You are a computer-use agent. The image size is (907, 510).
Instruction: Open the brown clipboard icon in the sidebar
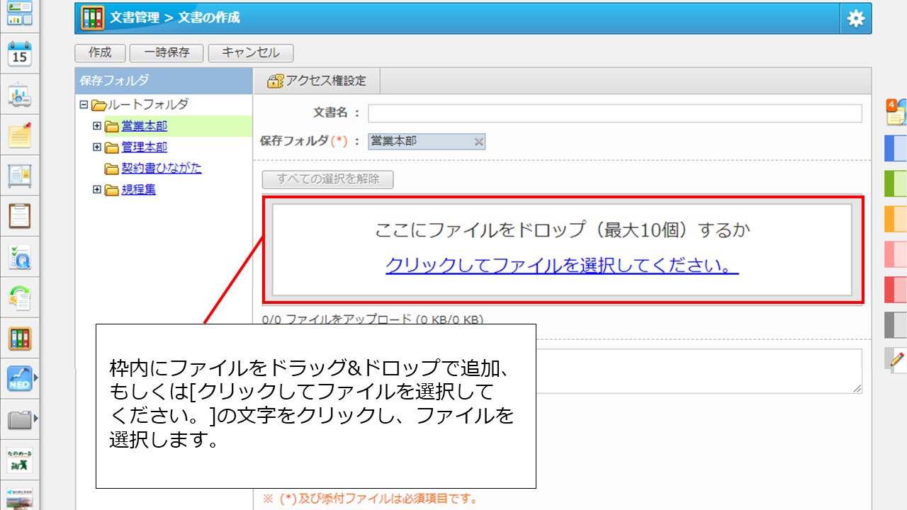(20, 216)
